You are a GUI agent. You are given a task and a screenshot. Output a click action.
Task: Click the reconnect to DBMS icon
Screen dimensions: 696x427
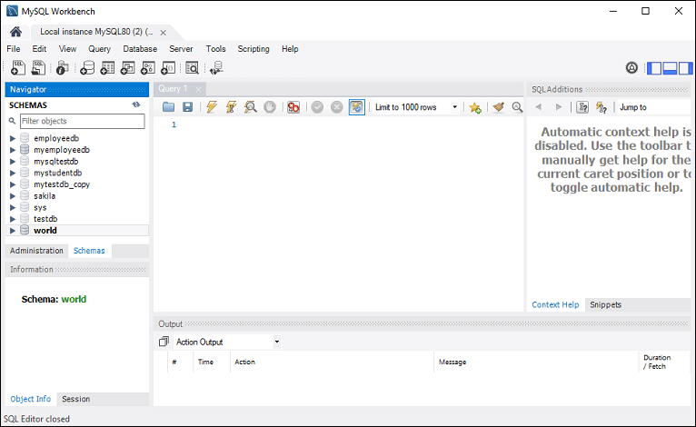coord(216,67)
